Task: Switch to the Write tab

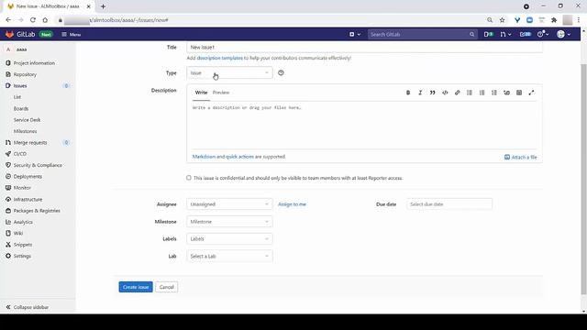Action: 201,93
